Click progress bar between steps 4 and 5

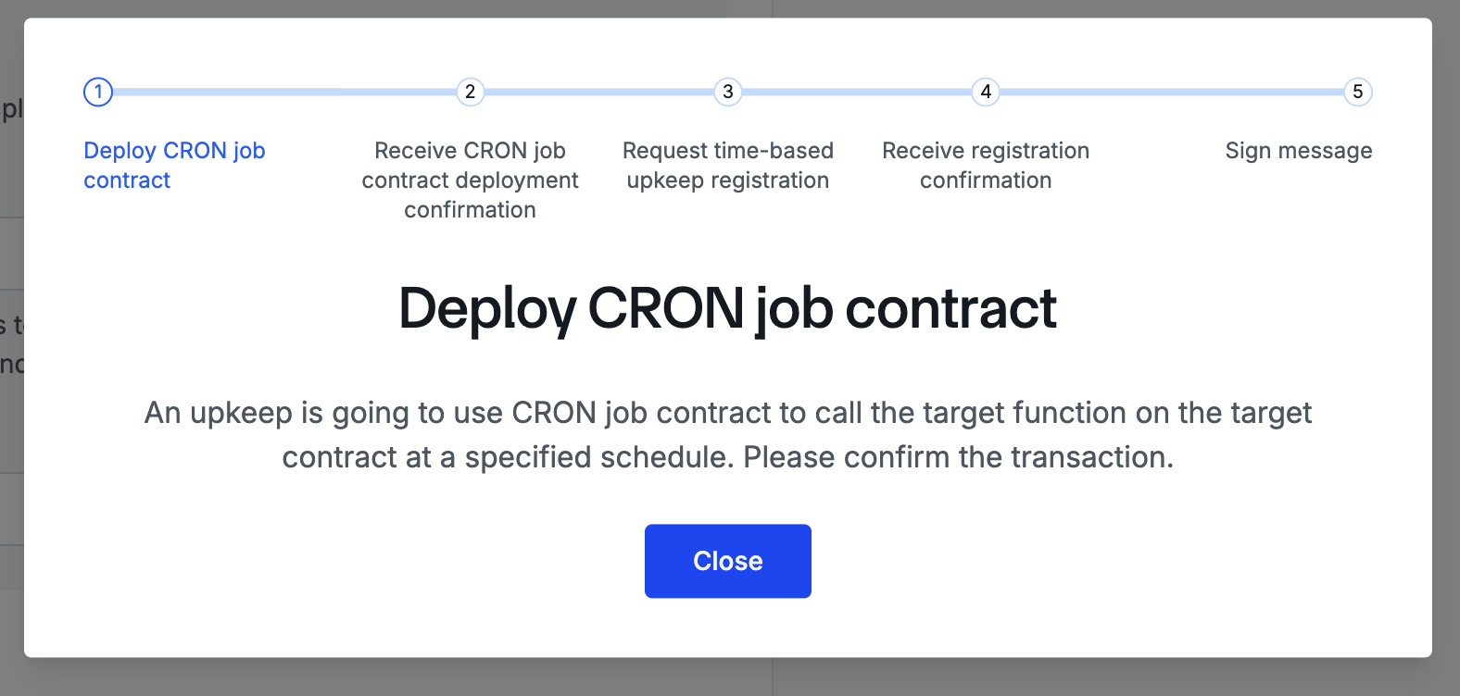tap(1171, 92)
